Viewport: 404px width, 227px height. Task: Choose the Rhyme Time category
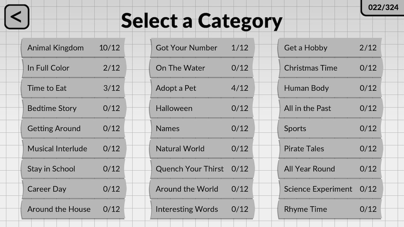point(330,209)
